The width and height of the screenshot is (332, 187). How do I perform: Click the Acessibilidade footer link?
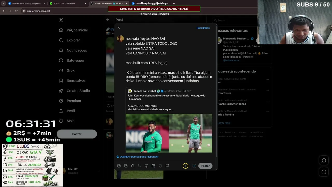(x=257, y=132)
